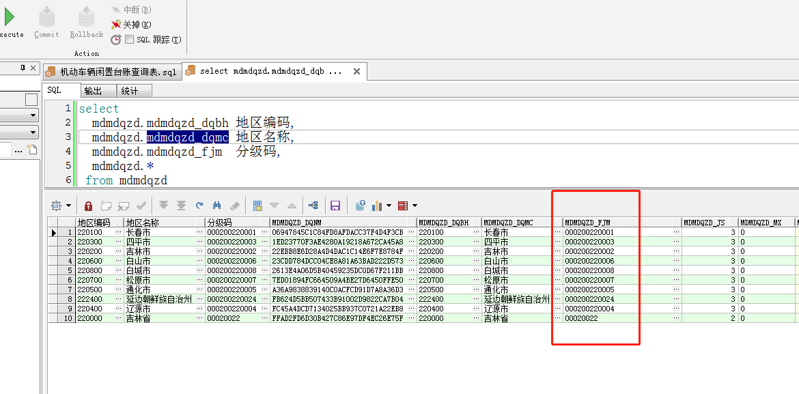Open the single record view icon
The width and height of the screenshot is (799, 394).
coord(257,206)
